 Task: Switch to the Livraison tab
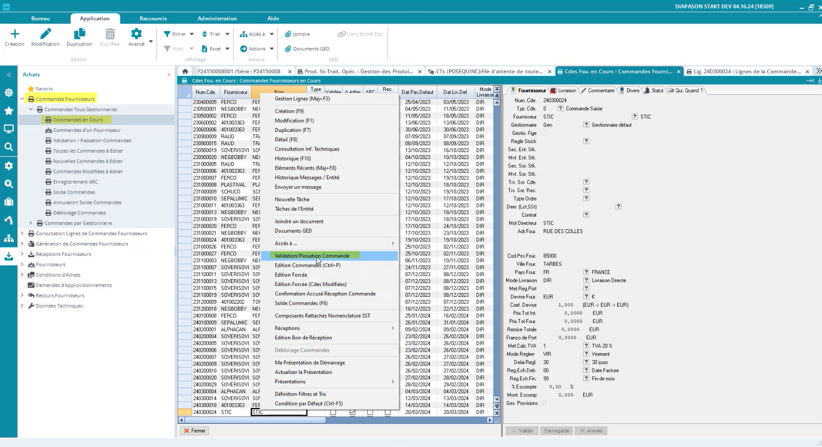click(x=563, y=90)
